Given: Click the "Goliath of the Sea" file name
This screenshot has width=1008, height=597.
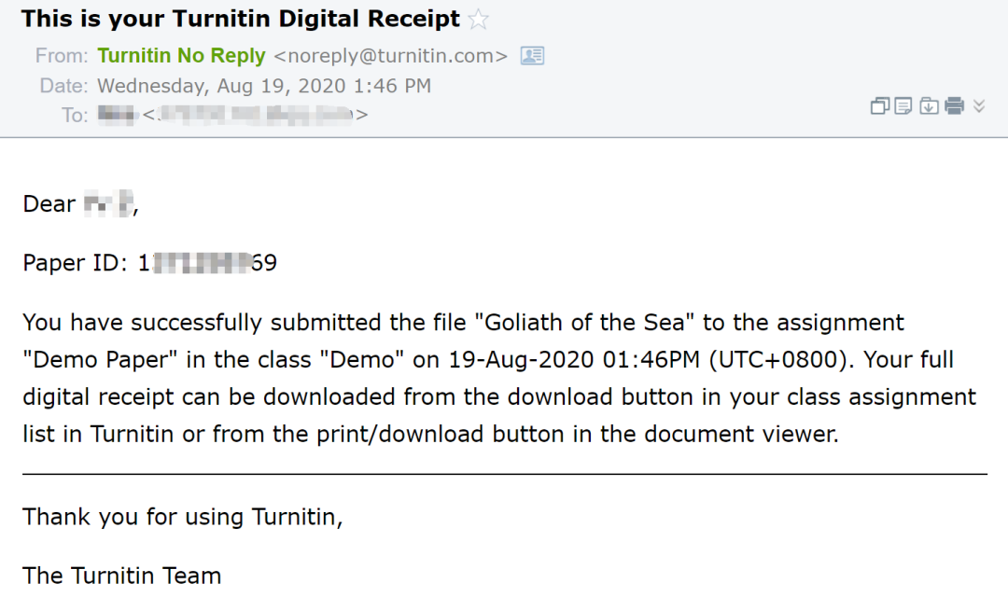Looking at the screenshot, I should 585,323.
